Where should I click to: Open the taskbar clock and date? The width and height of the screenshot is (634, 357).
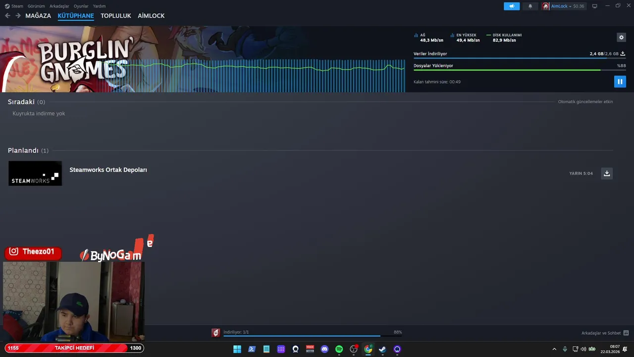click(610, 349)
